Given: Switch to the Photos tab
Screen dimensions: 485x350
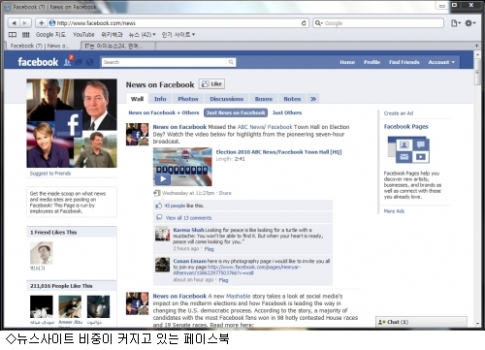Looking at the screenshot, I should click(x=188, y=99).
